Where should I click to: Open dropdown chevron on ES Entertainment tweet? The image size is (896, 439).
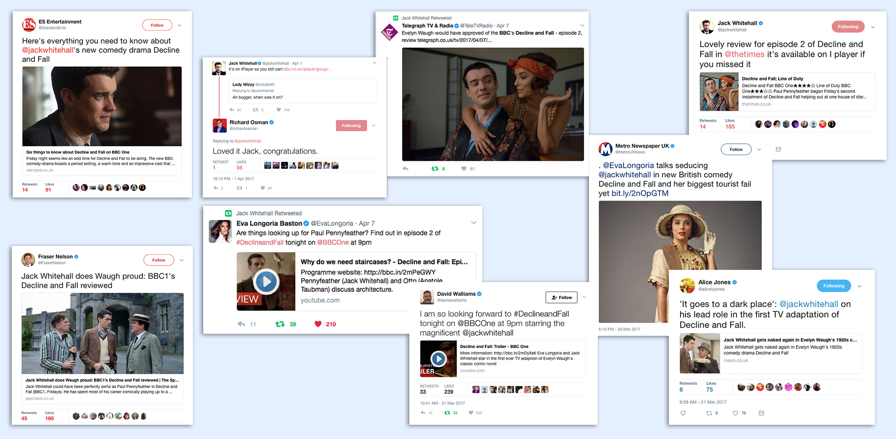(x=180, y=25)
